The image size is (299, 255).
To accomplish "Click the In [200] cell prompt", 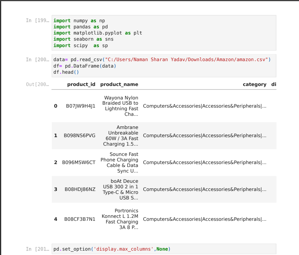I will pyautogui.click(x=37, y=60).
